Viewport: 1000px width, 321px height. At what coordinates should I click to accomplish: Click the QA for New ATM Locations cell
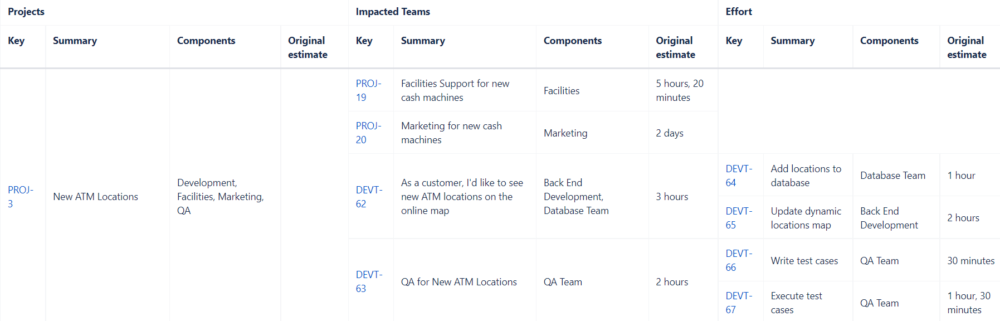tap(459, 282)
